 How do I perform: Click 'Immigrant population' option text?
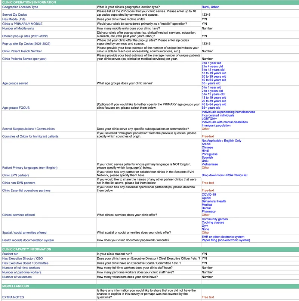coord(216,125)
